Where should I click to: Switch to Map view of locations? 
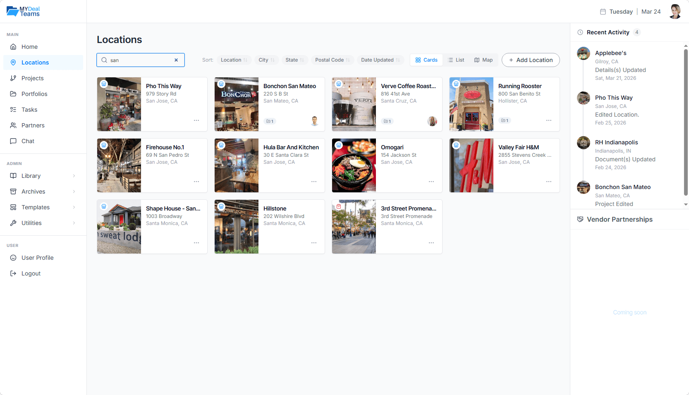tap(483, 60)
